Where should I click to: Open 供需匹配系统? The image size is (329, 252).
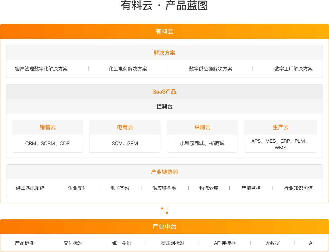pos(30,188)
